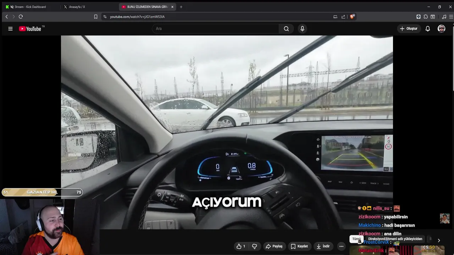The height and width of the screenshot is (255, 454).
Task: Click the search magnifier button
Action: point(286,29)
